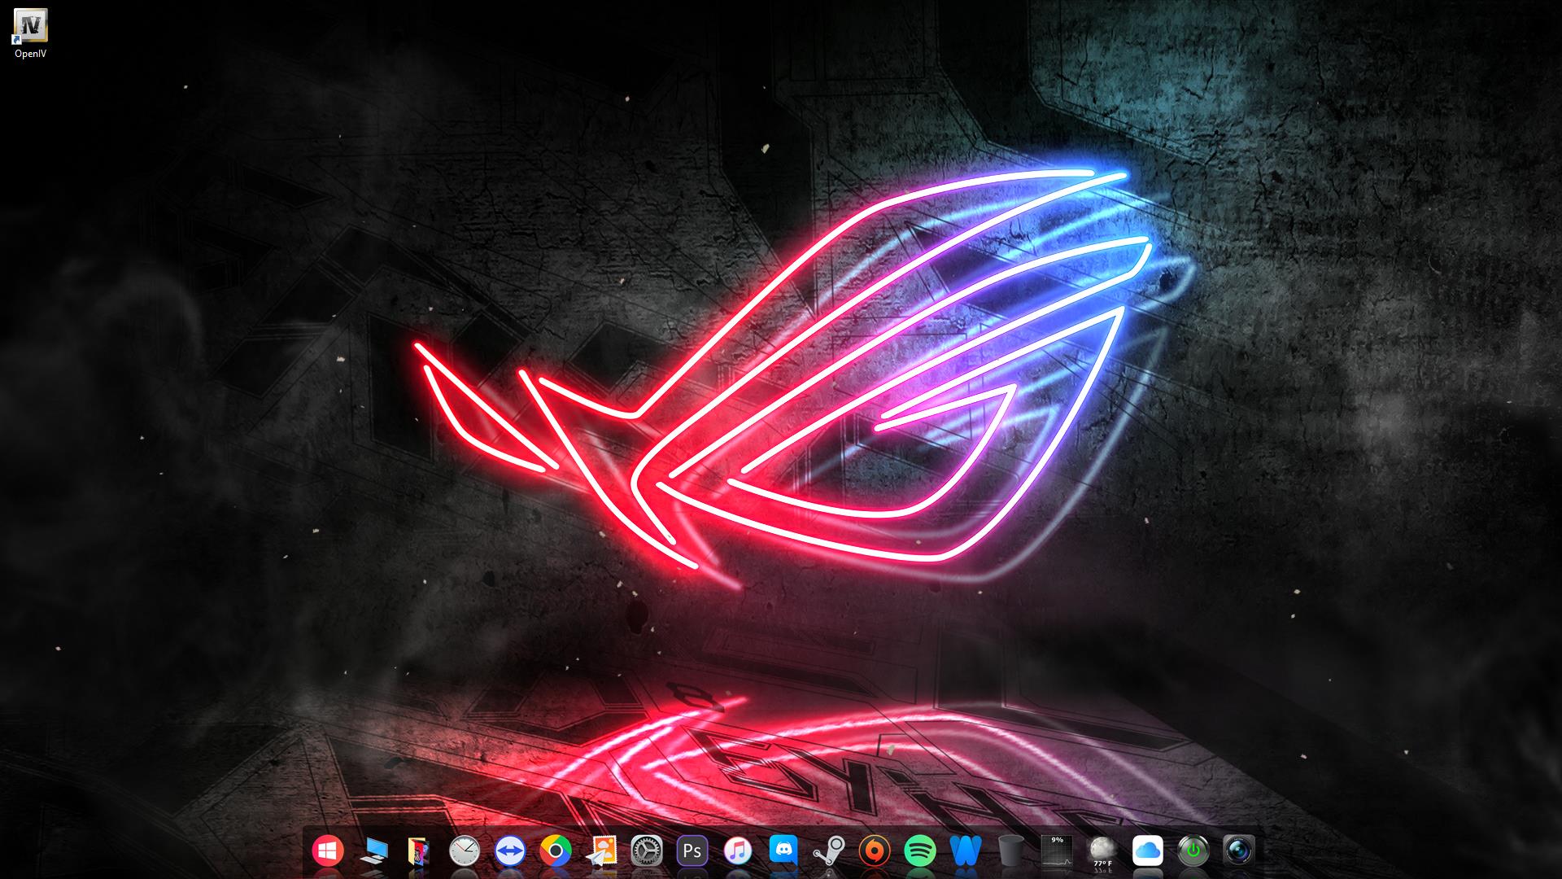Viewport: 1562px width, 879px height.
Task: Click the red Windows Start dock icon
Action: pyautogui.click(x=328, y=851)
